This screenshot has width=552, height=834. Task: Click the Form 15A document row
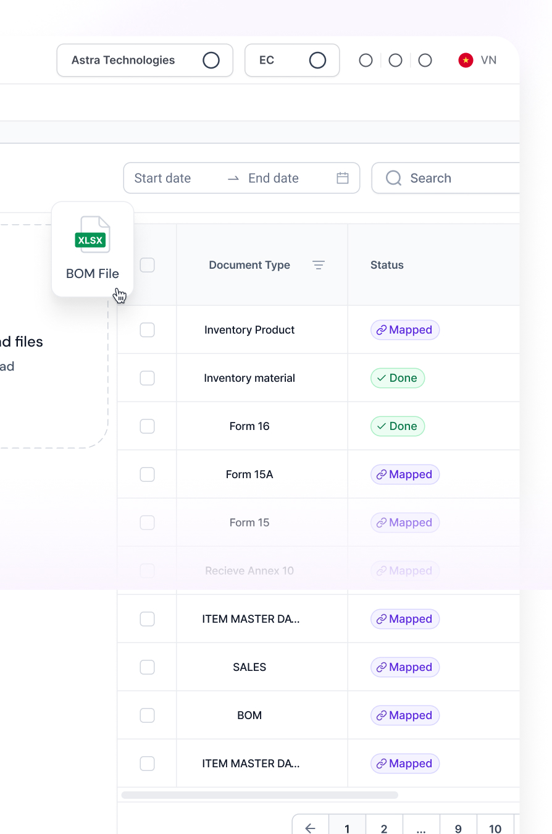(x=249, y=474)
